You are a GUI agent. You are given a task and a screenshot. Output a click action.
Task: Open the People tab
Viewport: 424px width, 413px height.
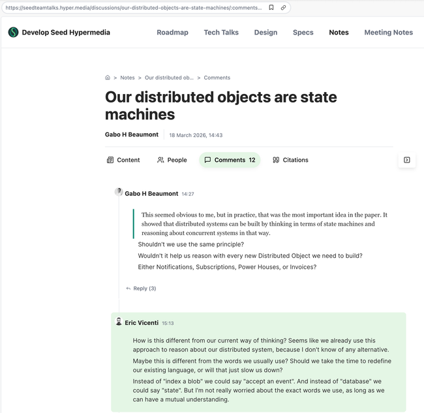click(x=172, y=160)
